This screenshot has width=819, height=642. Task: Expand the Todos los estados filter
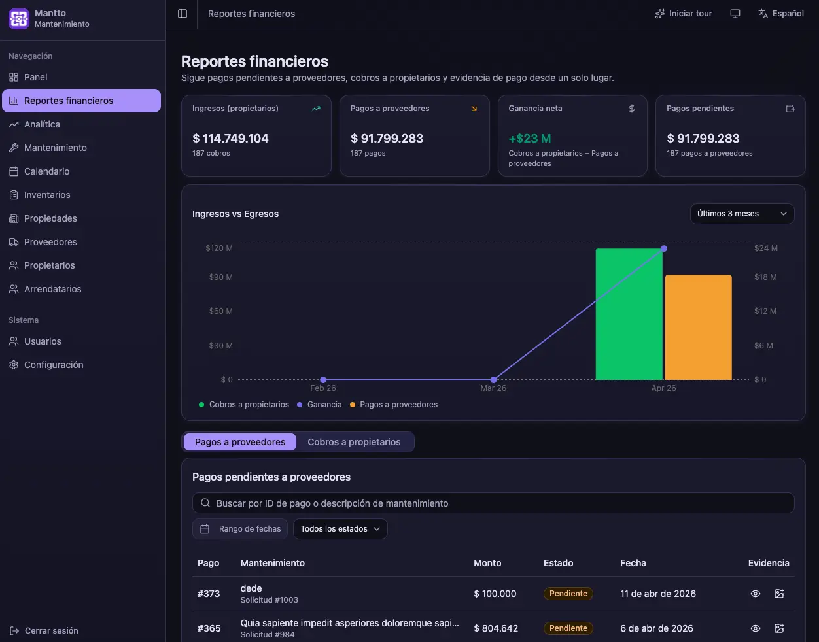click(x=340, y=529)
